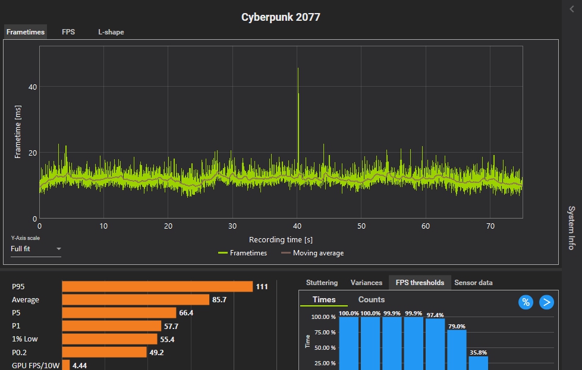Toggle the Frametimes legend series
This screenshot has width=582, height=370.
point(243,253)
